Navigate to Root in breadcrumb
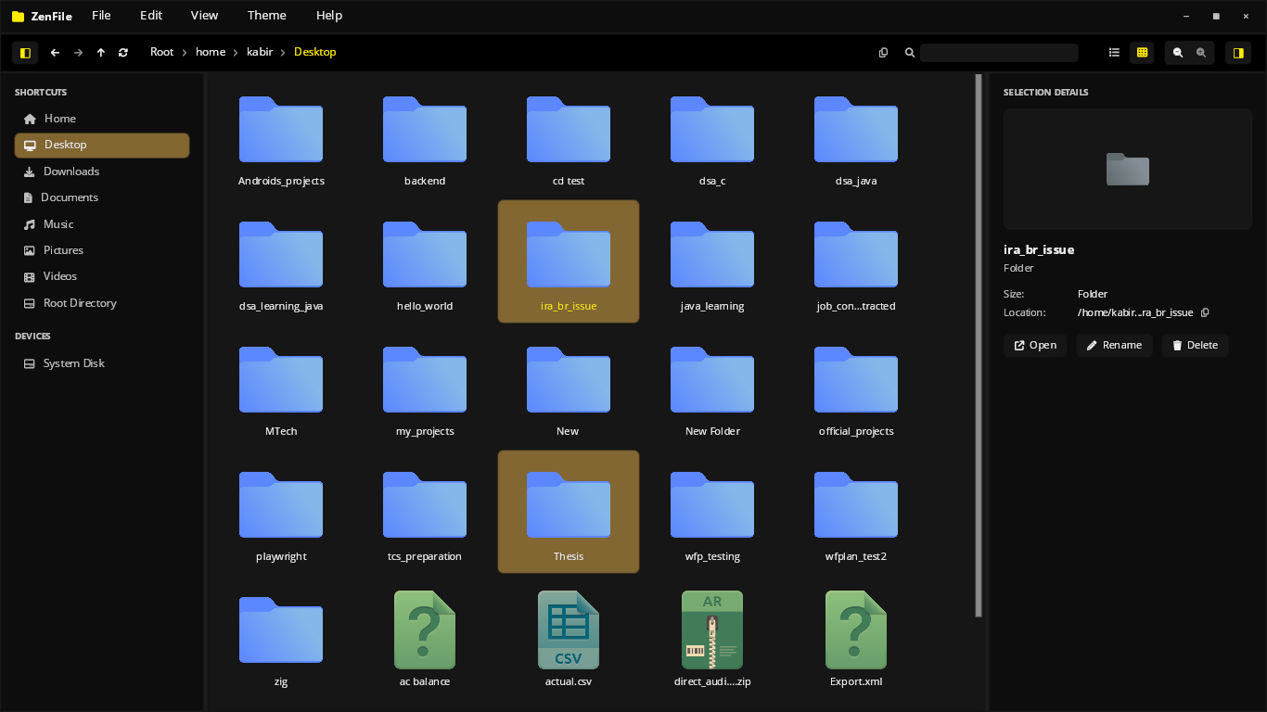Viewport: 1267px width, 712px height. (x=161, y=52)
